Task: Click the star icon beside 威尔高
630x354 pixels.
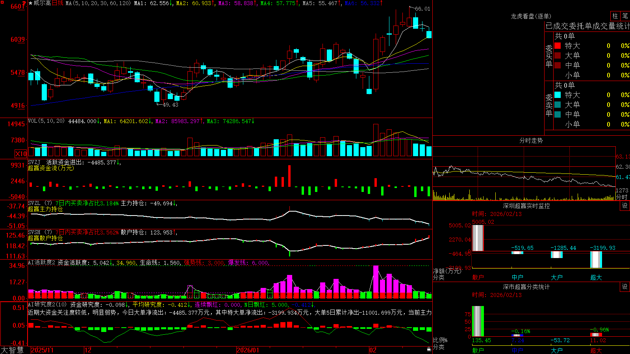Action: coord(30,3)
